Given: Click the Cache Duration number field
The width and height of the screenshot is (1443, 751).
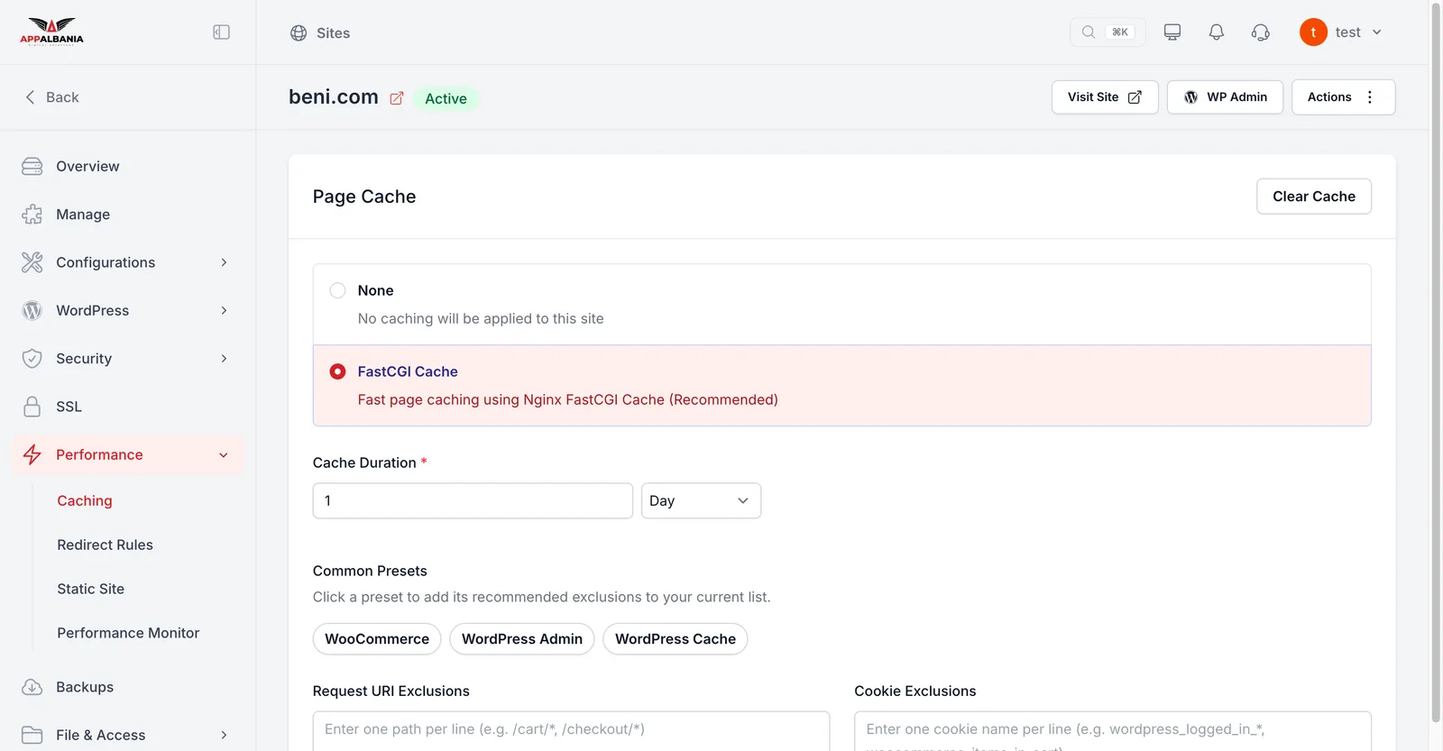Looking at the screenshot, I should pyautogui.click(x=473, y=501).
